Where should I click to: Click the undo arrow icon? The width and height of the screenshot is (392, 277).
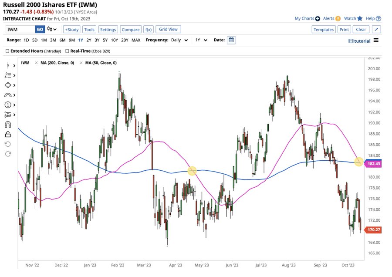point(8,144)
